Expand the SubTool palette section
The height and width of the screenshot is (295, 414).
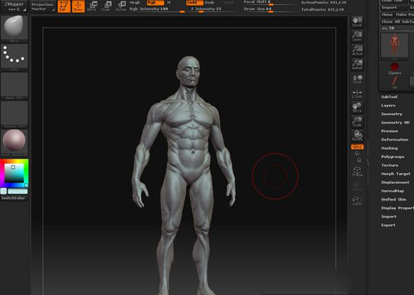pos(389,96)
